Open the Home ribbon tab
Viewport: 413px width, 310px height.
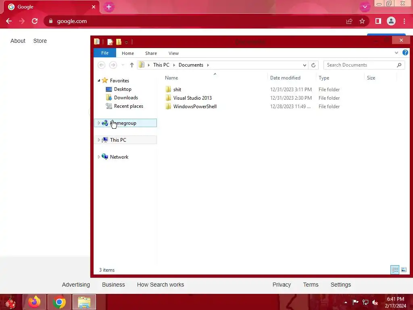(128, 53)
